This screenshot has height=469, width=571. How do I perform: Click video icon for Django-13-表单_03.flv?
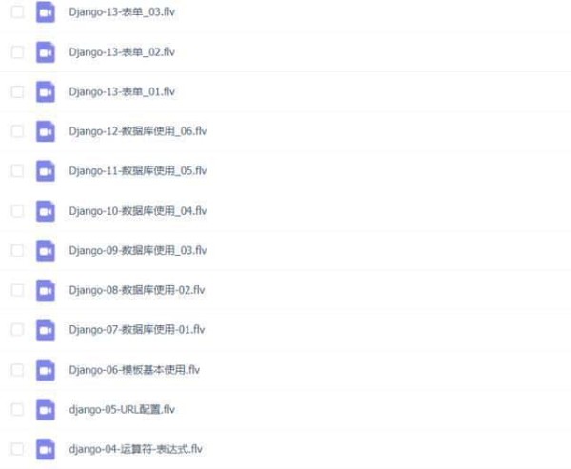(x=46, y=12)
